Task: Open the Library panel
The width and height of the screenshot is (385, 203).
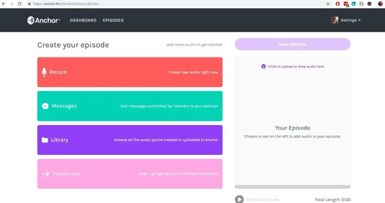Action: tap(130, 140)
